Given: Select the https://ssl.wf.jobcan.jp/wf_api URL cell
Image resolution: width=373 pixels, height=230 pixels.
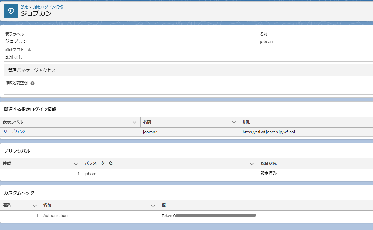Looking at the screenshot, I should pyautogui.click(x=306, y=132).
